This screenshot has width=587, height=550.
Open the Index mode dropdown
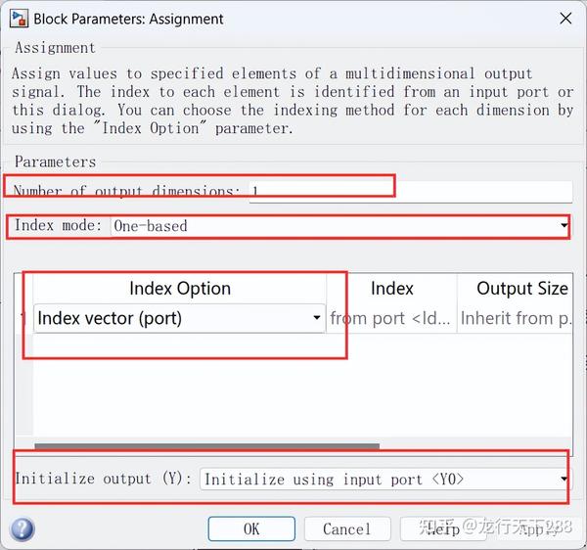339,226
